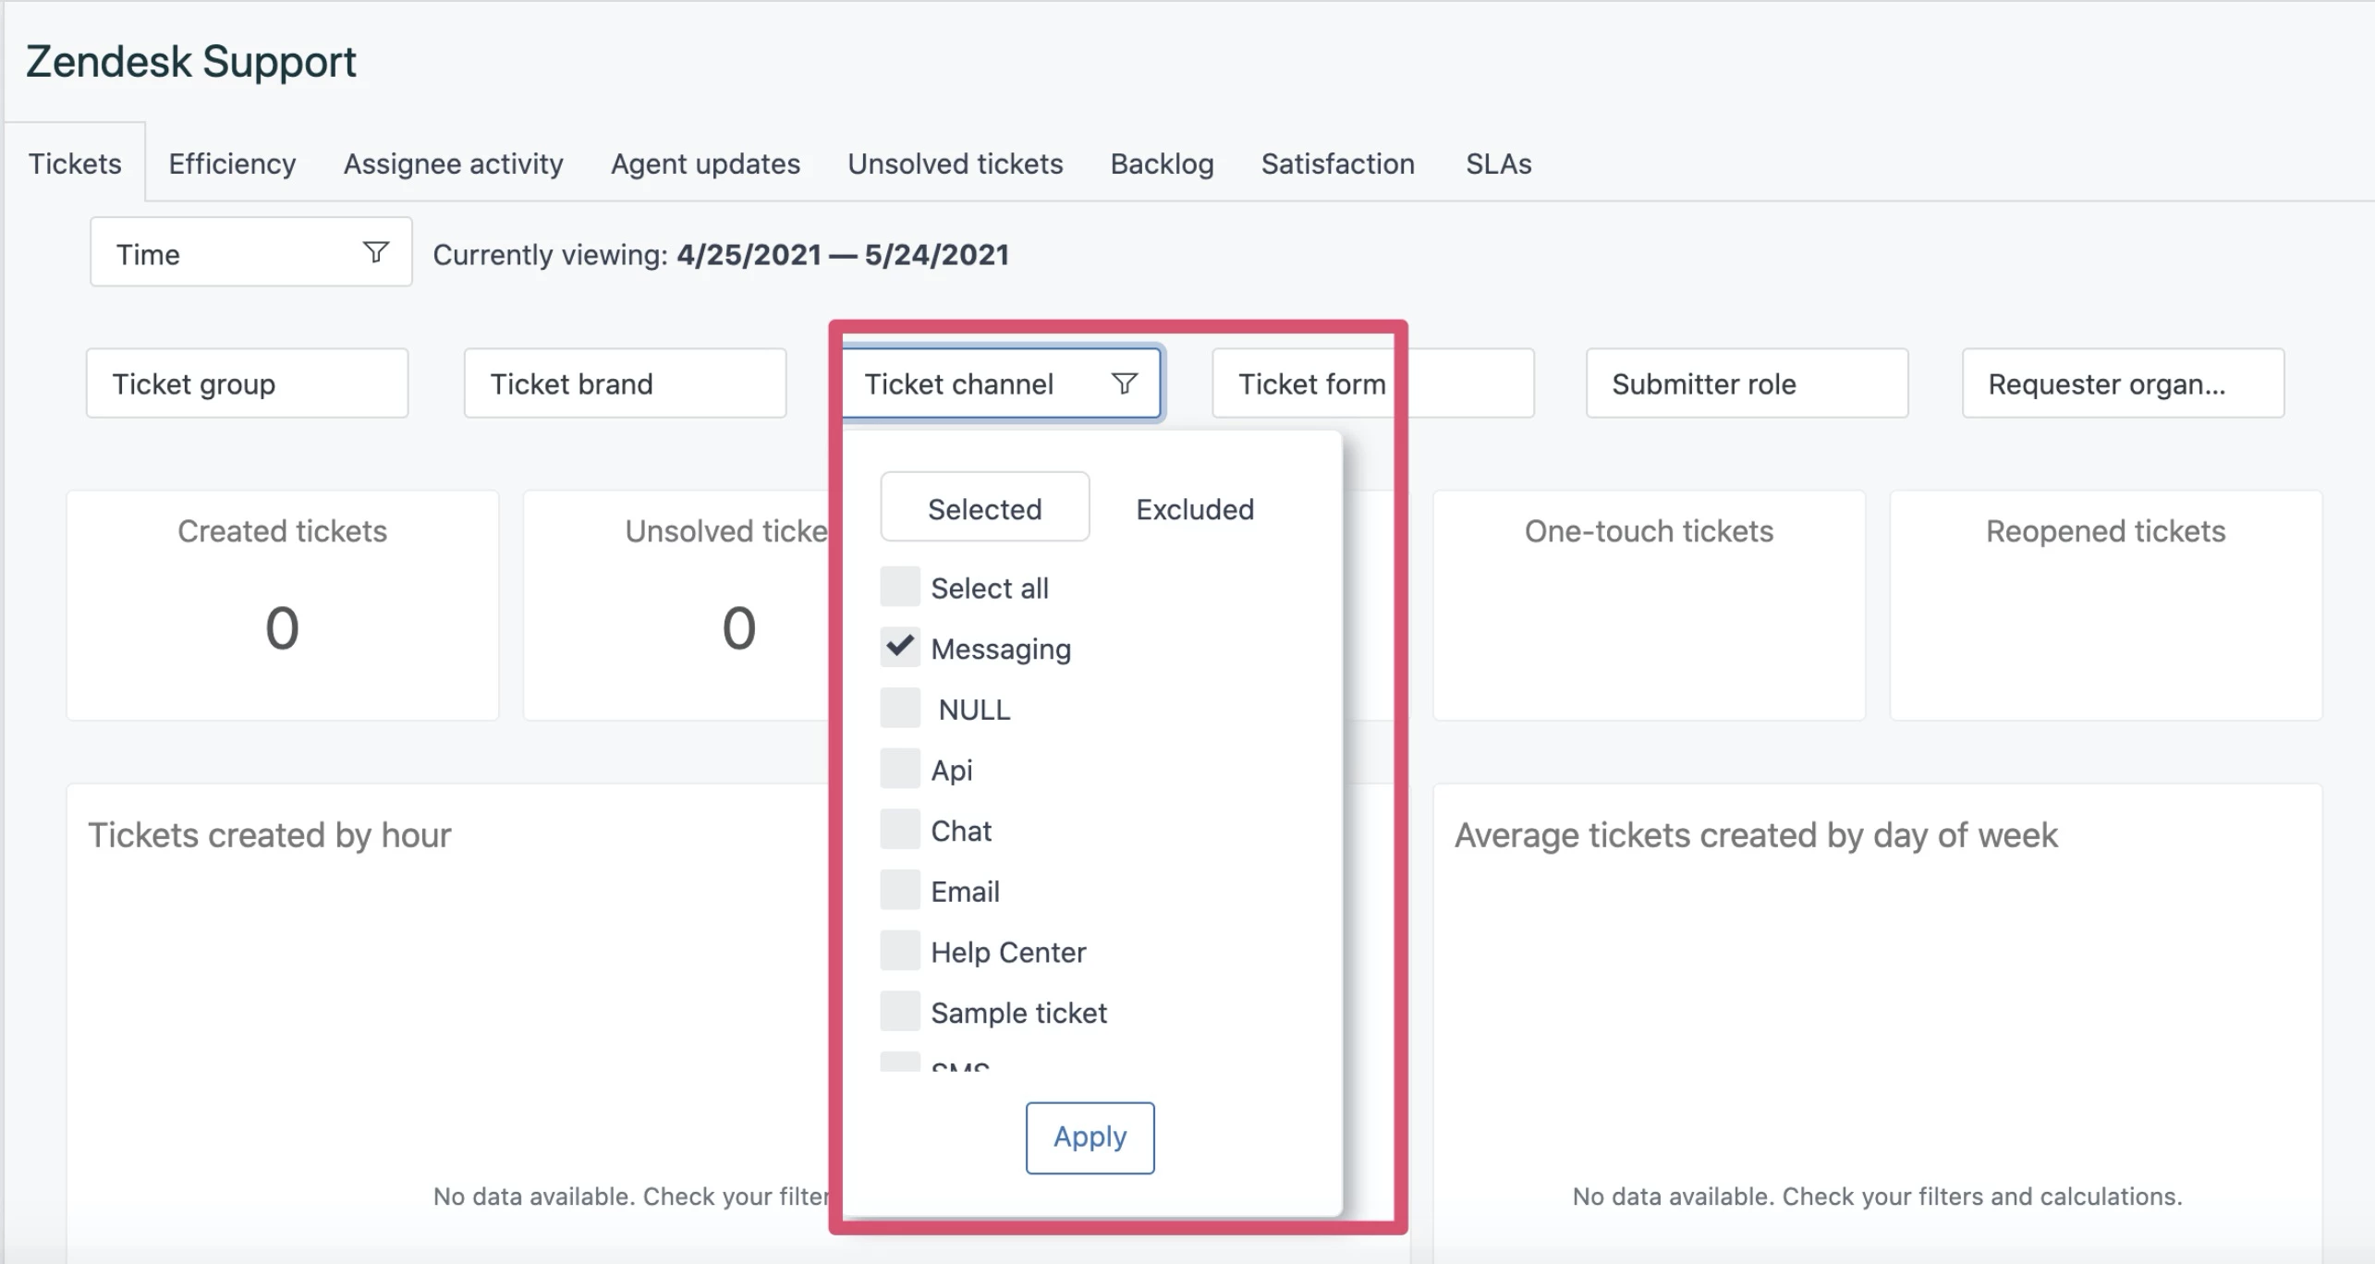The image size is (2375, 1264).
Task: Select the Email channel checkbox
Action: (899, 891)
